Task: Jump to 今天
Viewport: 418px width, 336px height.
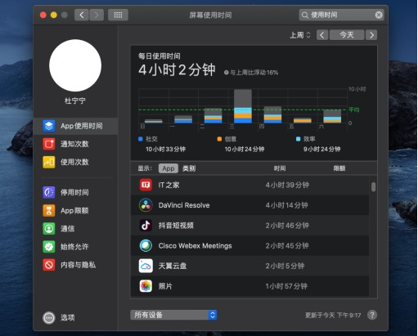Action: [x=347, y=35]
